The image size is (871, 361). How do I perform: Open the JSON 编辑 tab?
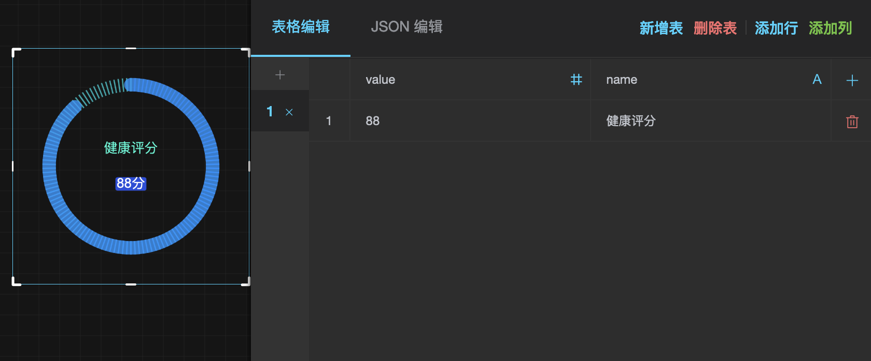click(x=406, y=27)
